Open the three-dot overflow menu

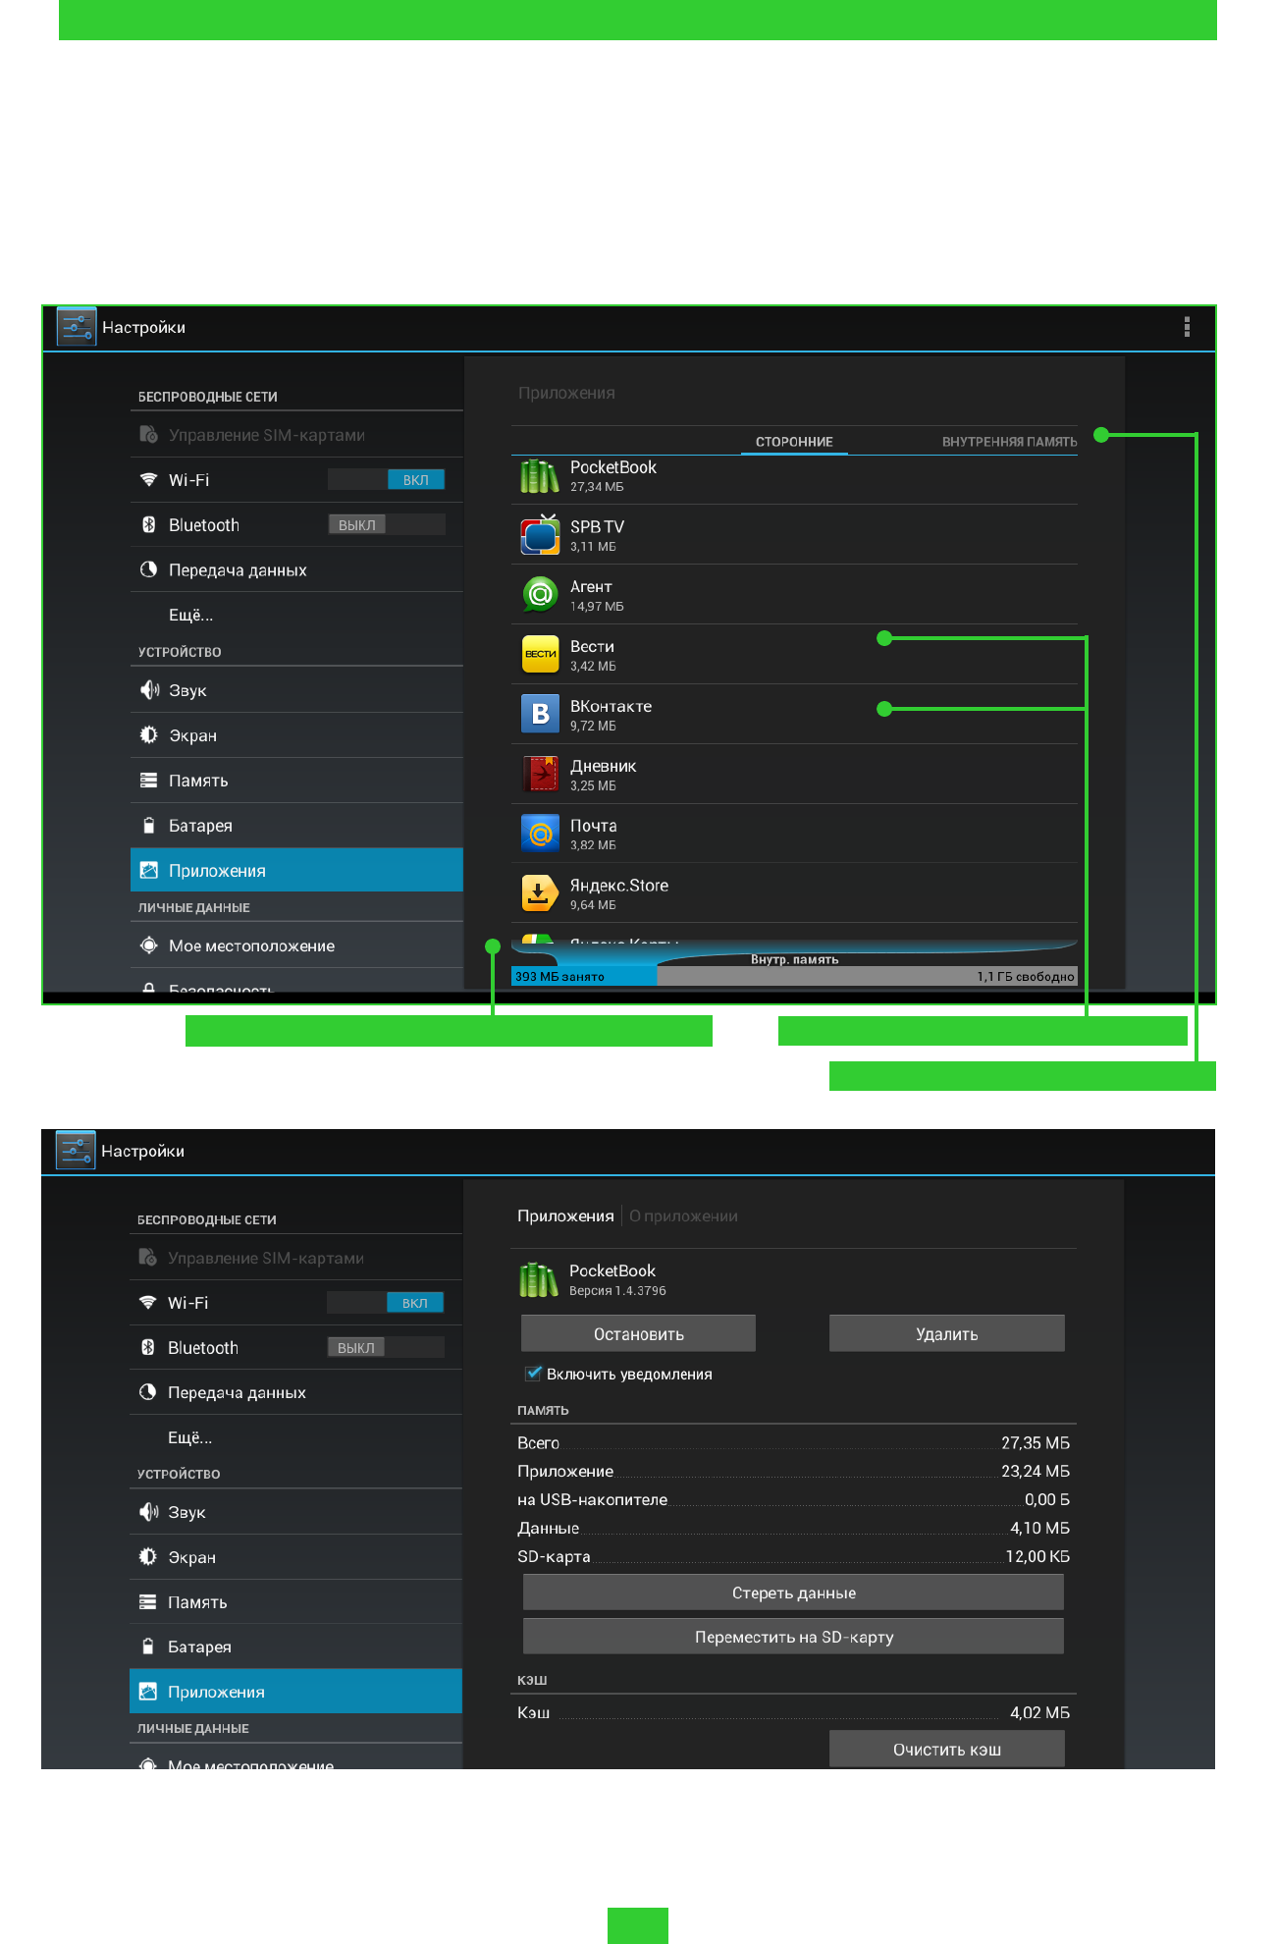(x=1187, y=327)
